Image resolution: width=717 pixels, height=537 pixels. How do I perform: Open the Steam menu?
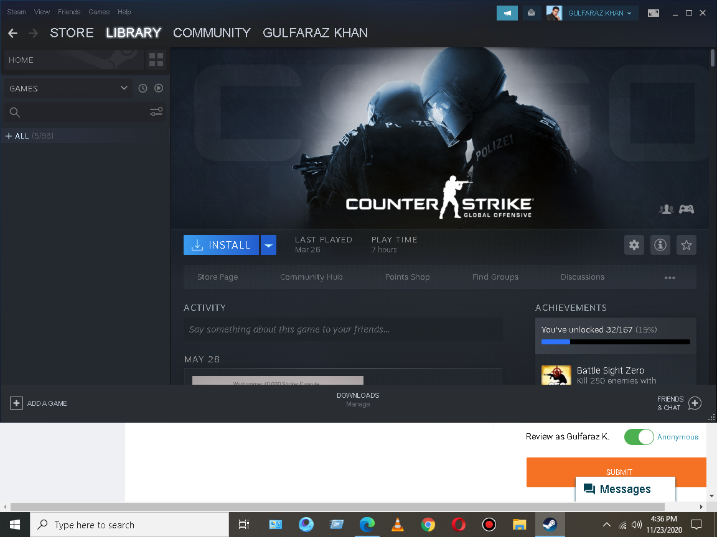[x=16, y=12]
